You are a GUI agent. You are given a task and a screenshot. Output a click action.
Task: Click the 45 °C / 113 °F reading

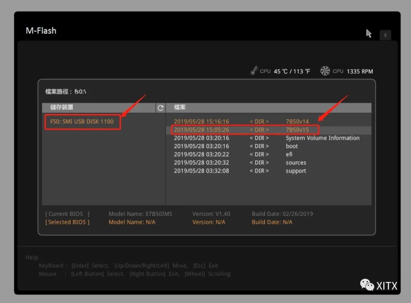tap(292, 71)
